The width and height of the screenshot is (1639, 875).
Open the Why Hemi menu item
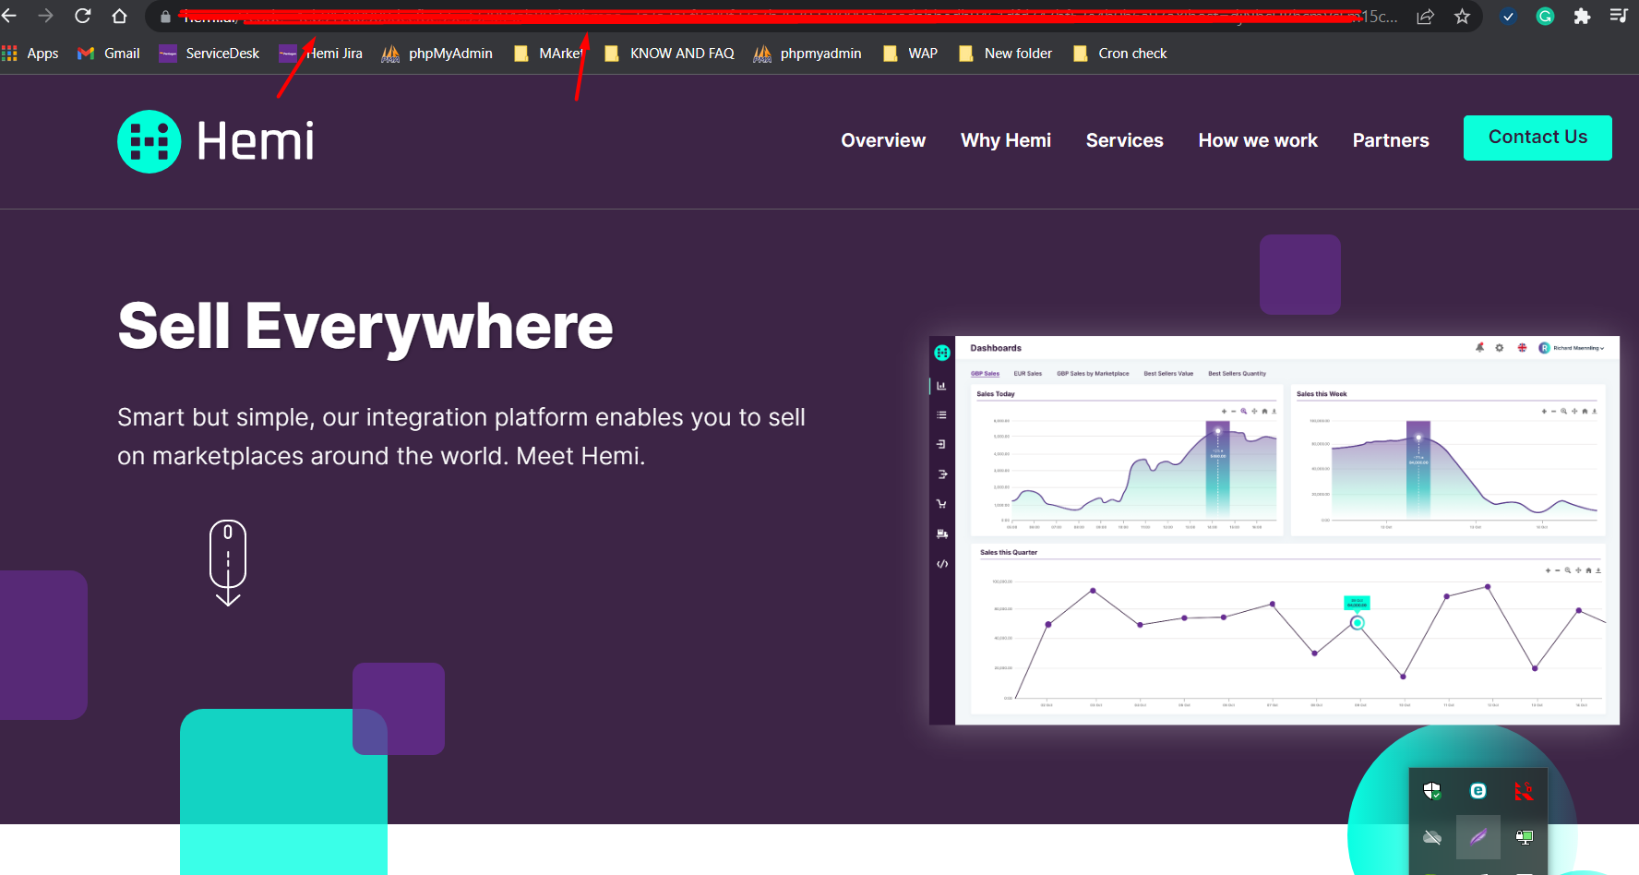pyautogui.click(x=1006, y=140)
